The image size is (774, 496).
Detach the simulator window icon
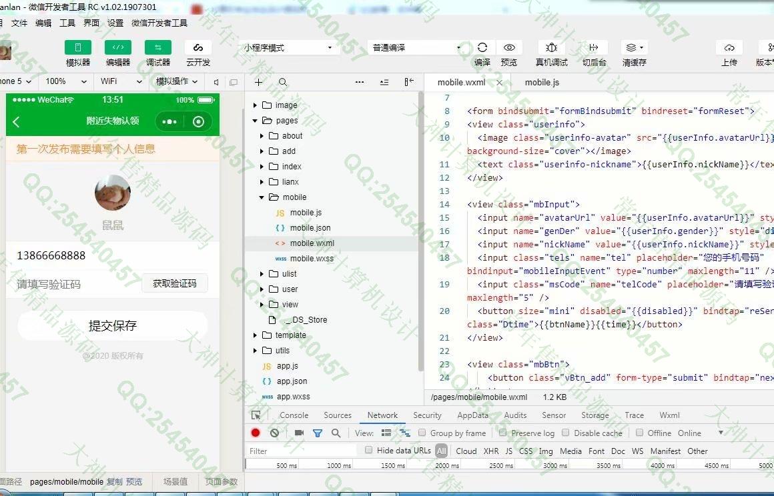pos(234,82)
